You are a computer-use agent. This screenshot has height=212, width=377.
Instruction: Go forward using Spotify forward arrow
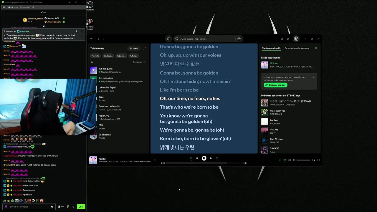(103, 39)
